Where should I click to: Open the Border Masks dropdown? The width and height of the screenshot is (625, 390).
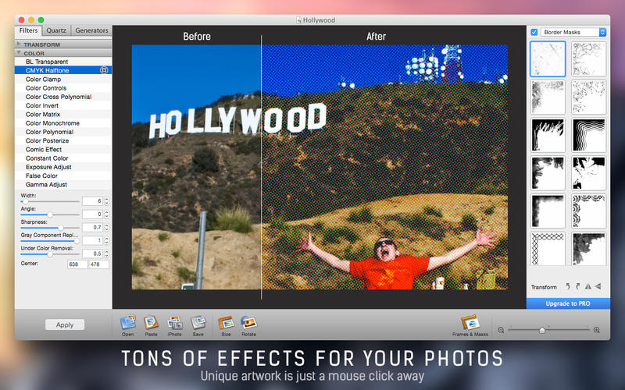(574, 32)
